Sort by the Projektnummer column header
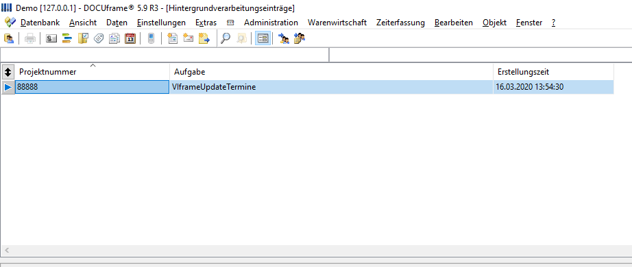Viewport: 632px width, 267px height. pos(93,72)
